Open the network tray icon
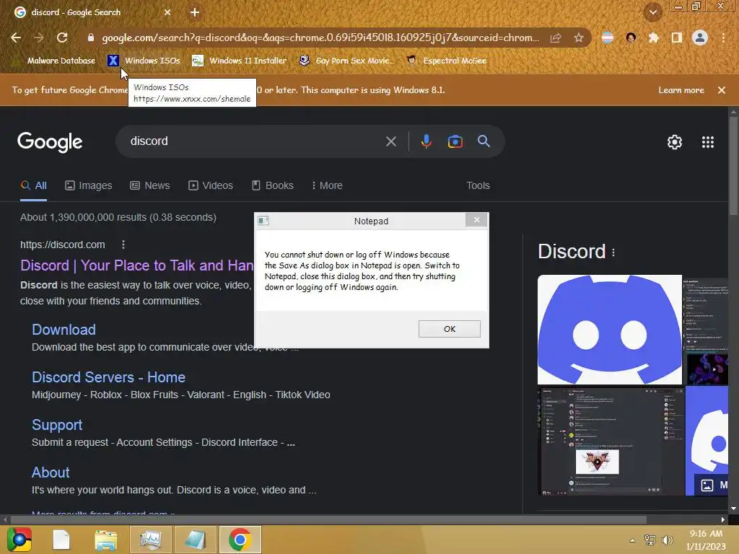This screenshot has height=554, width=739. pos(650,540)
